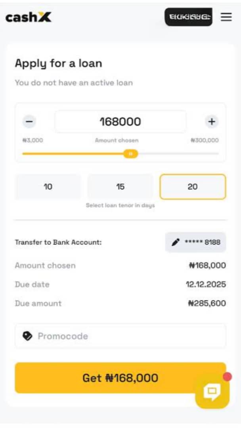The height and width of the screenshot is (428, 241).
Task: Select 15 day loan tenor
Action: tap(120, 187)
